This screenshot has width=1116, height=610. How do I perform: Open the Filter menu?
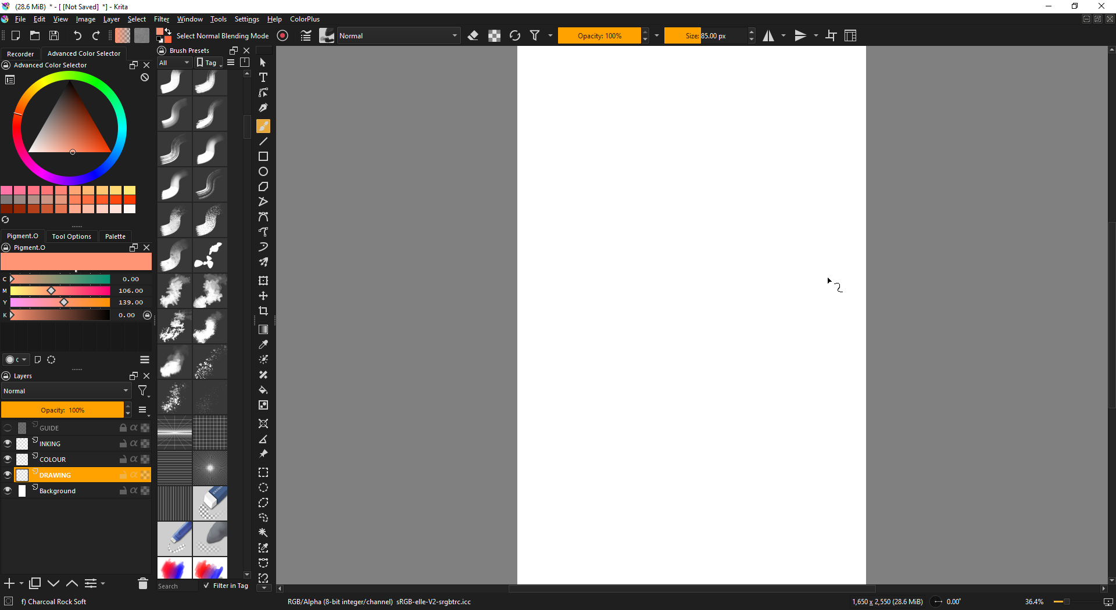tap(161, 19)
